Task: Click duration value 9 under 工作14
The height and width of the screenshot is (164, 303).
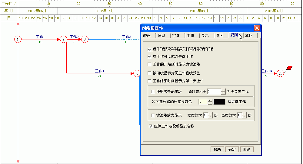Action: pyautogui.click(x=266, y=76)
